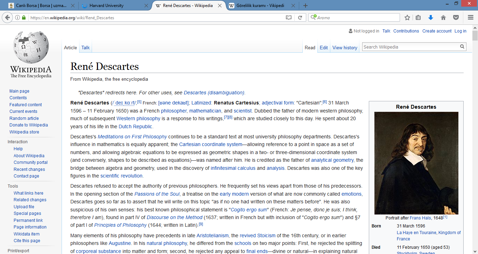Go to Main page in sidebar
Viewport: 478px width, 254px height.
(19, 91)
